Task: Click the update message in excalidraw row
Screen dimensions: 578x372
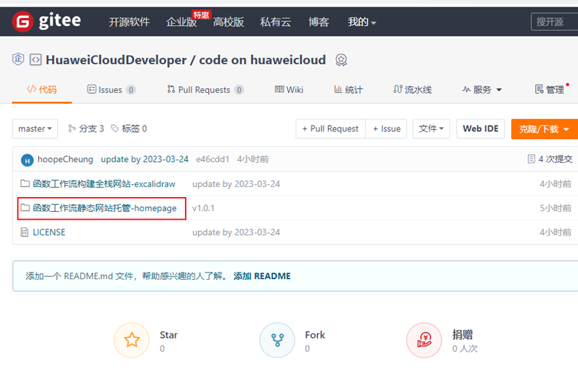Action: click(x=236, y=184)
